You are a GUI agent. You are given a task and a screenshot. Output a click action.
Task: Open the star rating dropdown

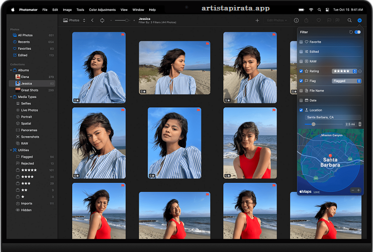click(x=344, y=71)
